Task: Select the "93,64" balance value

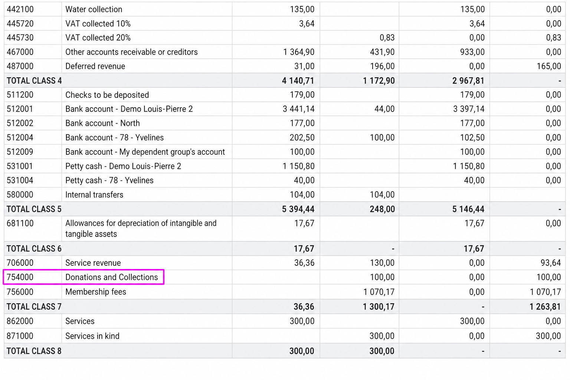Action: point(551,263)
